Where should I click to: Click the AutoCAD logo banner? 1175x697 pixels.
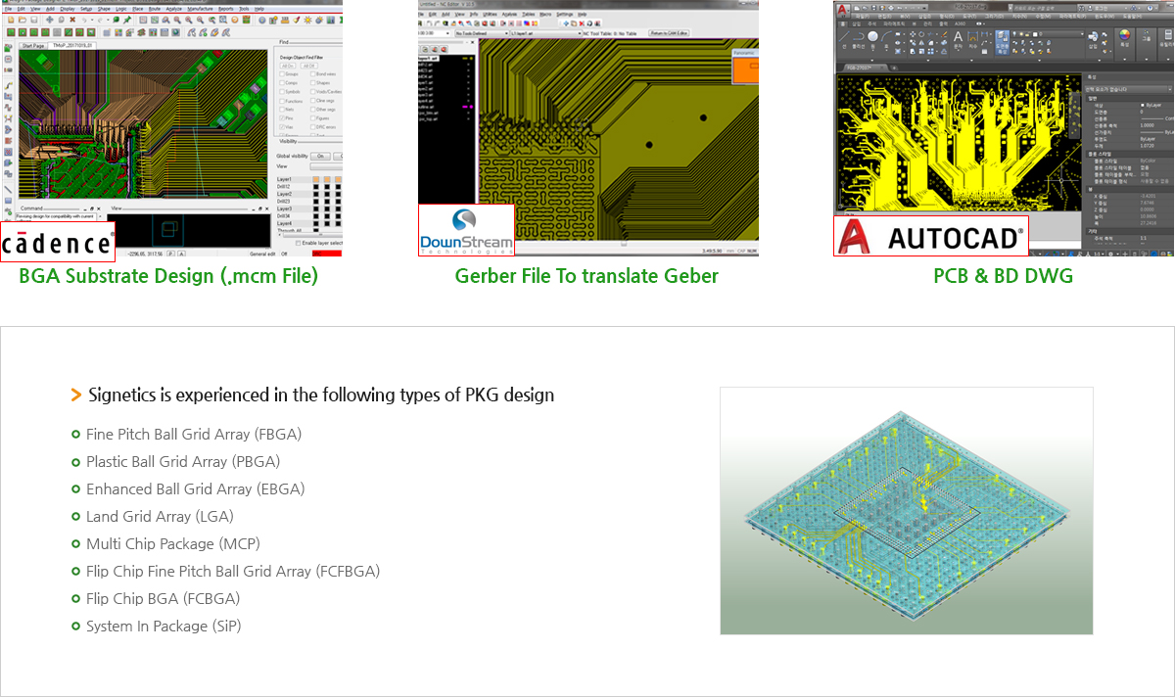pyautogui.click(x=931, y=235)
